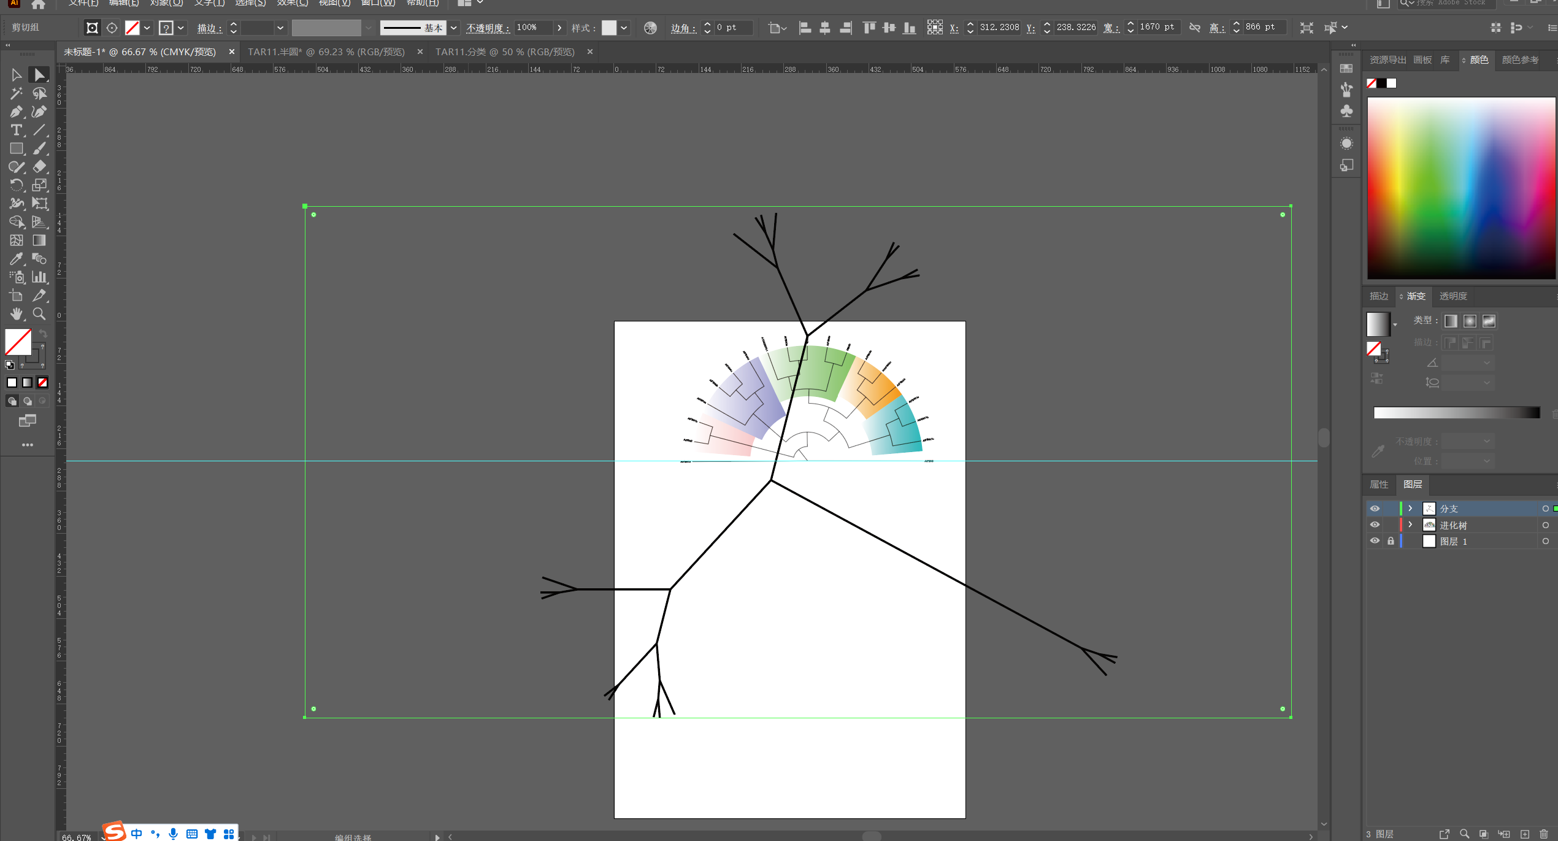This screenshot has height=841, width=1558.
Task: Select the Eyedropper tool
Action: (x=16, y=259)
